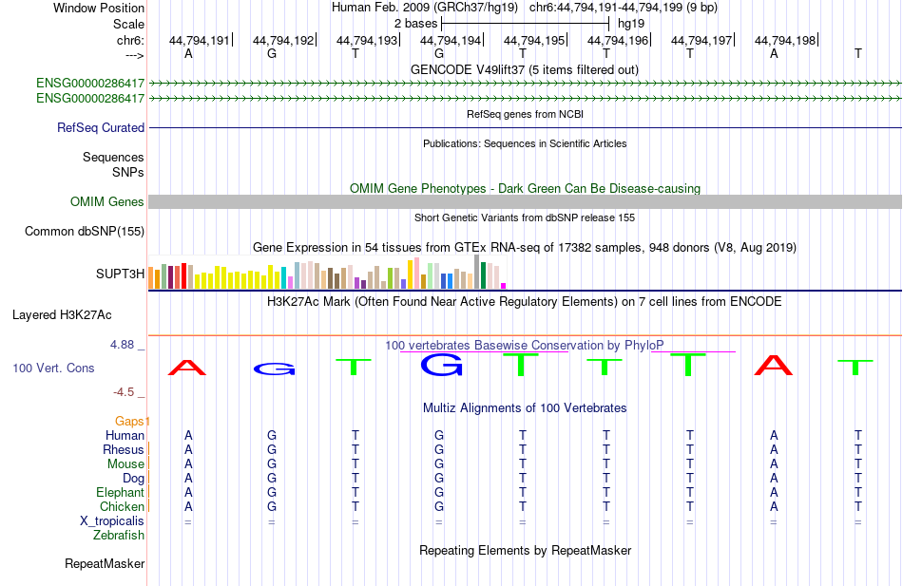This screenshot has width=903, height=586.
Task: Click the chr6:44,794,191-44,794,199 (9 bp) range text
Action: 624,8
